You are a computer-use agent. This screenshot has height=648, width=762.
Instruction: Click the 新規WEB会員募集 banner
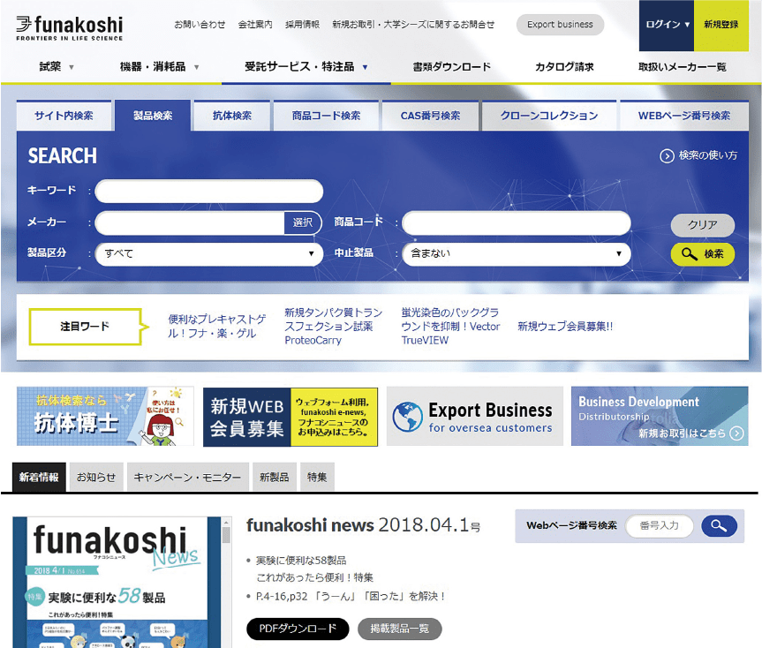pyautogui.click(x=290, y=416)
